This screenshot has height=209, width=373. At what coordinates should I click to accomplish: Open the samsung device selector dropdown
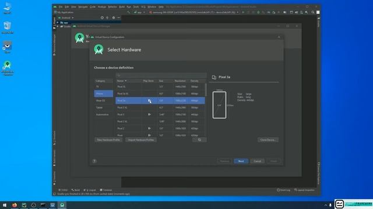tap(194, 12)
